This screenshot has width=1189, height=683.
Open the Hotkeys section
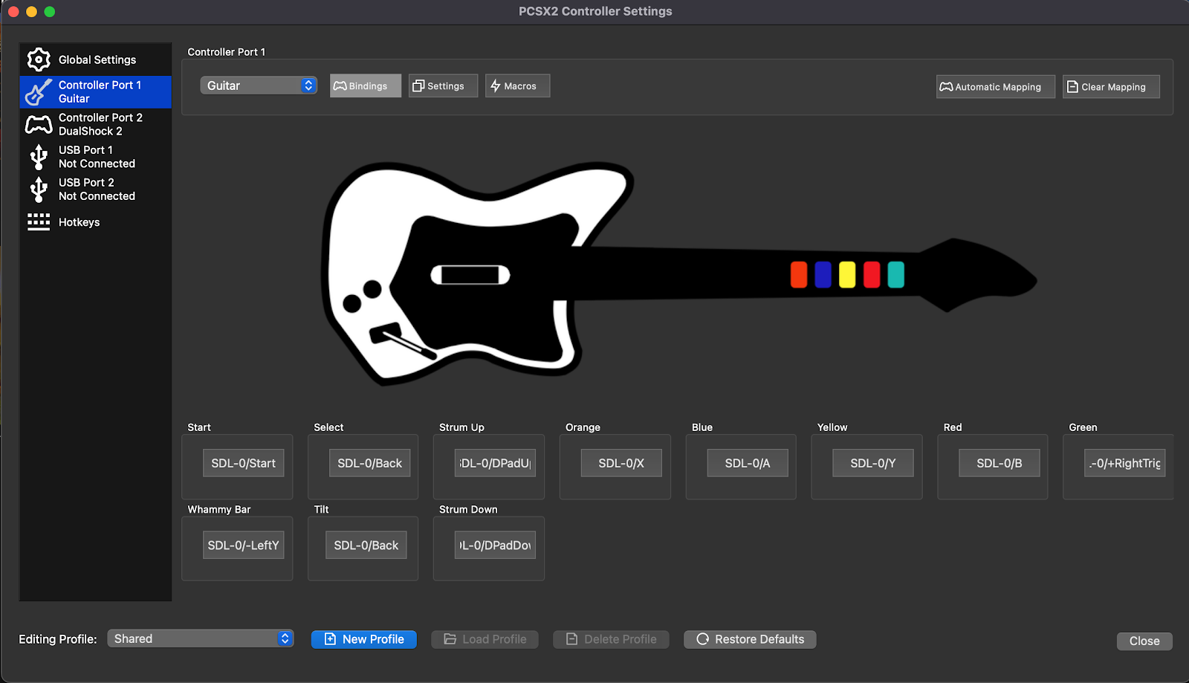pyautogui.click(x=96, y=222)
